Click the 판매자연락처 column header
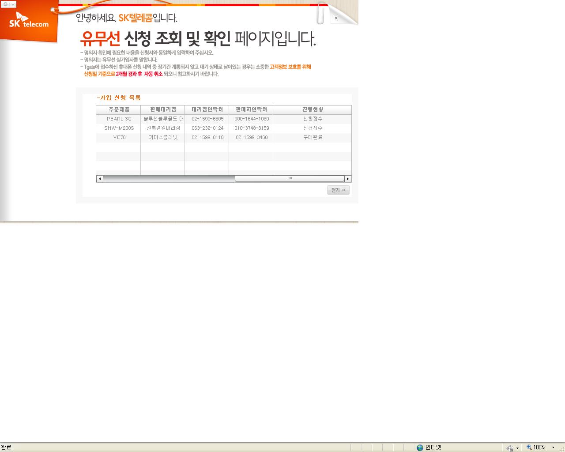This screenshot has height=452, width=565. point(251,109)
